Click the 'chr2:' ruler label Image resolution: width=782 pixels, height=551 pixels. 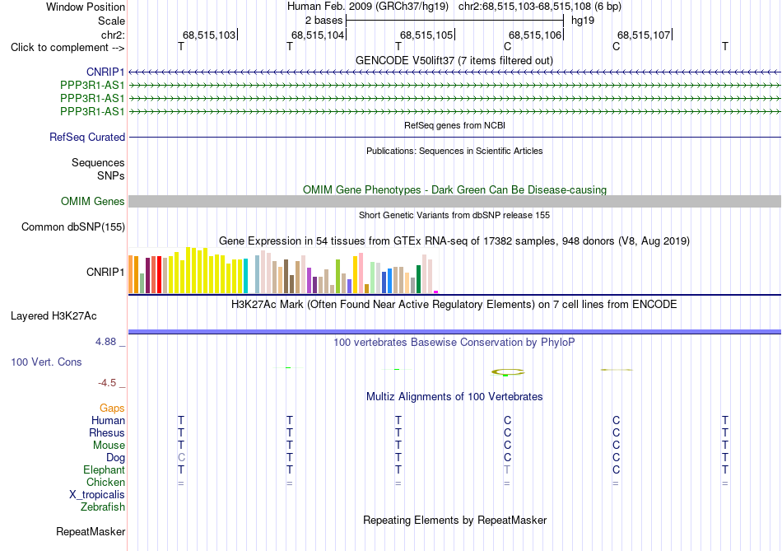(x=113, y=35)
